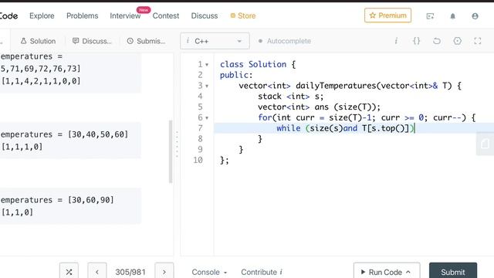
Task: Collapse code fold arrow at line 1
Action: coord(207,65)
